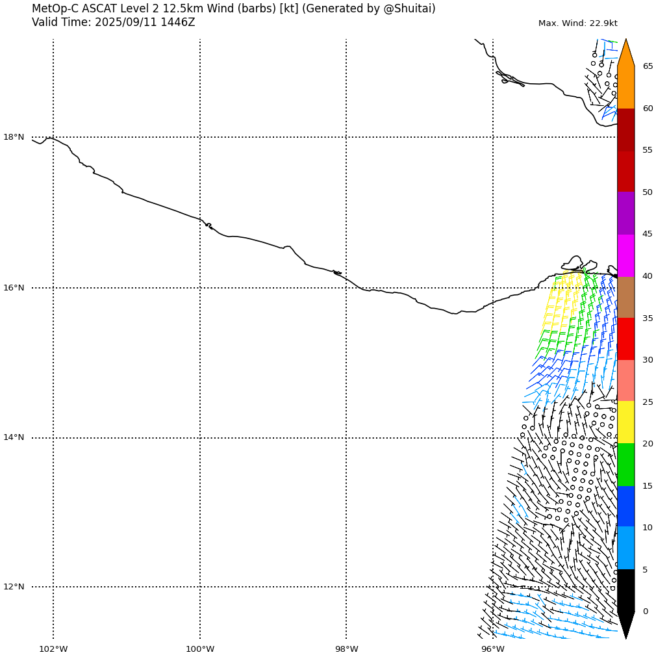Click the light blue 5-10 kt colorbar band
The image size is (656, 657).
(x=626, y=548)
